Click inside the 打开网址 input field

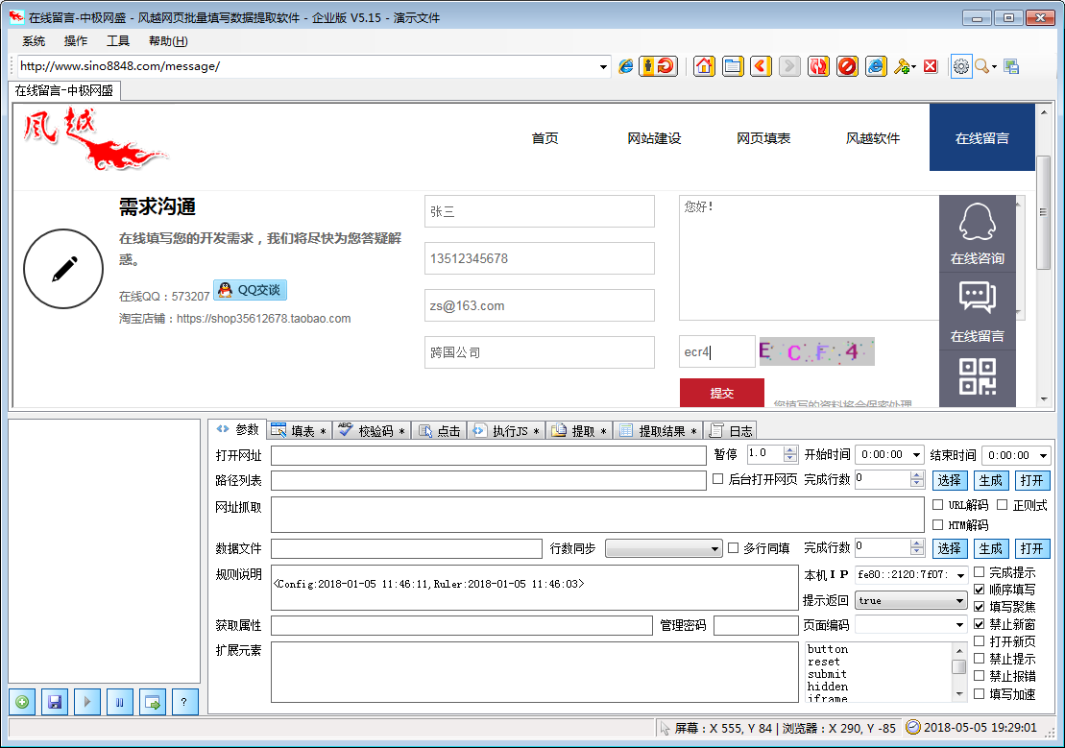pos(489,455)
